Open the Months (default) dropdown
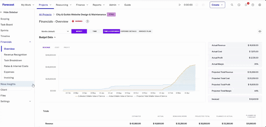The image size is (266, 127). [55, 31]
